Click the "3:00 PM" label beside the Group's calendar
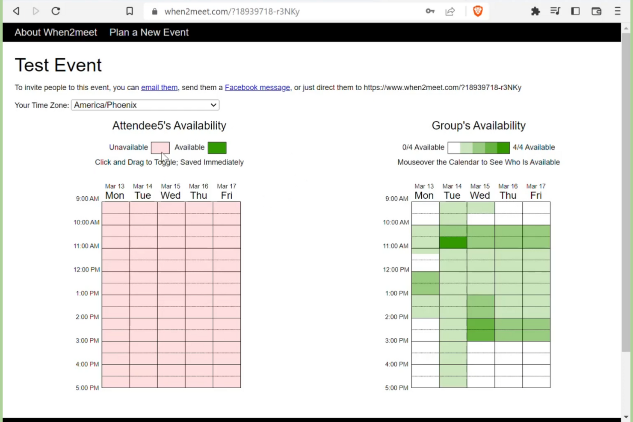Image resolution: width=633 pixels, height=422 pixels. coord(396,341)
